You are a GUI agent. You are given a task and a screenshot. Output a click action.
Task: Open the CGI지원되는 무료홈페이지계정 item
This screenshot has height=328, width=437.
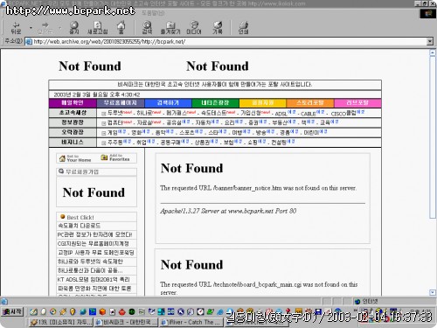[94, 243]
